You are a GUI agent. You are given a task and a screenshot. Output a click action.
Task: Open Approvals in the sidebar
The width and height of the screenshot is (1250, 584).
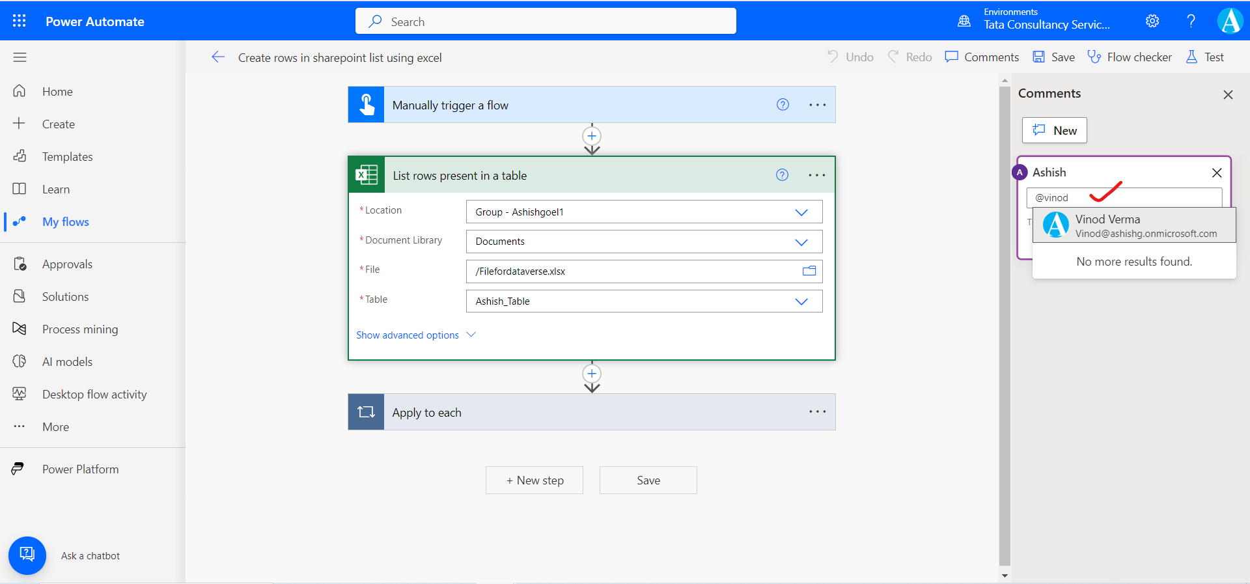(67, 264)
